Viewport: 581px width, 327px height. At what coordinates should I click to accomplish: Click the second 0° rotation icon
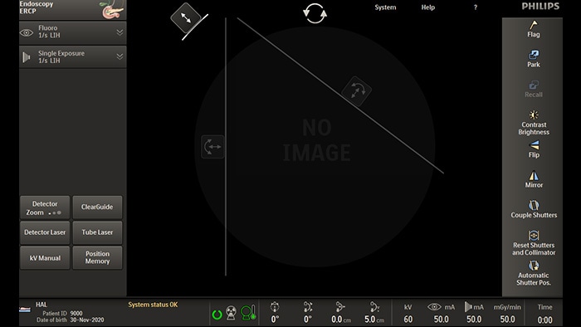[308, 306]
